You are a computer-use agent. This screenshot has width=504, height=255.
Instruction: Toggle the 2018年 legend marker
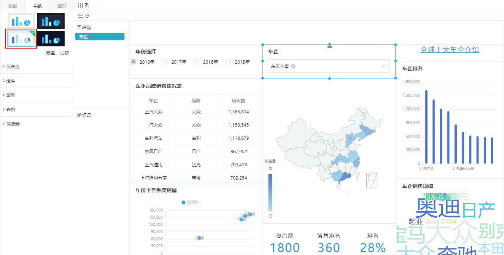point(184,202)
